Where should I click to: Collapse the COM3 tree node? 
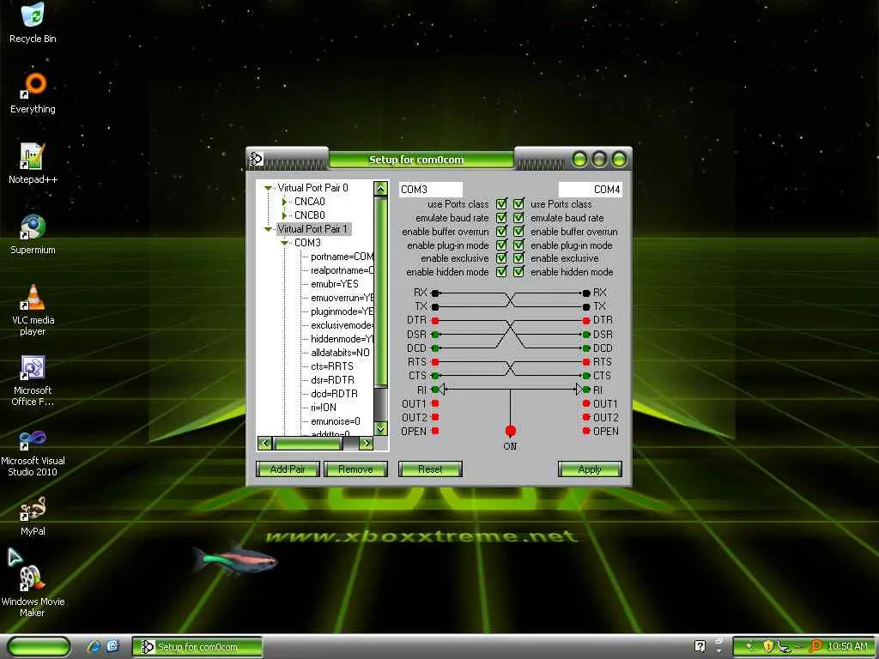(284, 243)
